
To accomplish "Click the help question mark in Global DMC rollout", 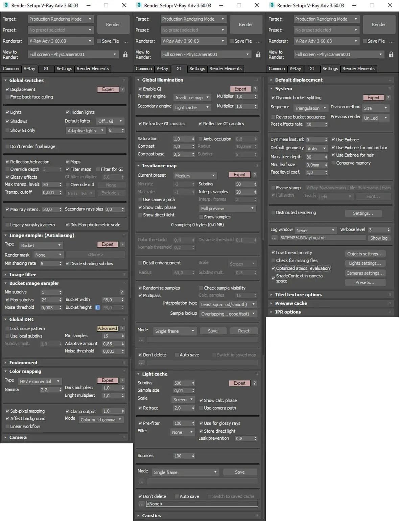I will pos(122,328).
